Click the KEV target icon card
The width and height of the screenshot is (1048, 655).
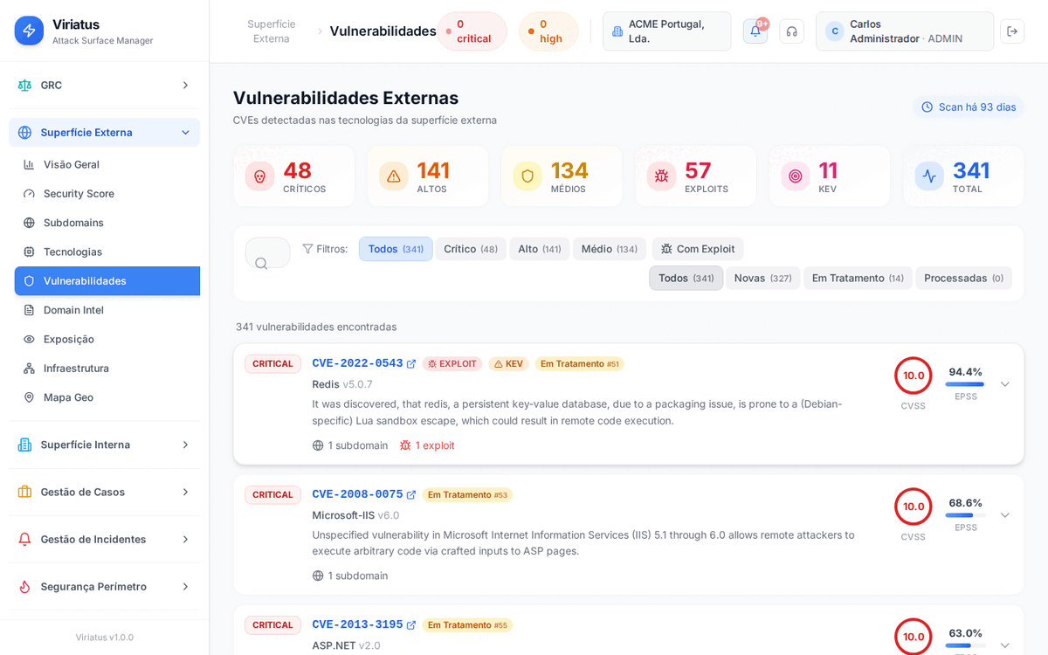[795, 176]
